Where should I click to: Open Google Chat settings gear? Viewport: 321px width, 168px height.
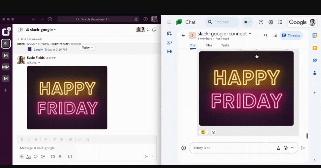point(270,22)
